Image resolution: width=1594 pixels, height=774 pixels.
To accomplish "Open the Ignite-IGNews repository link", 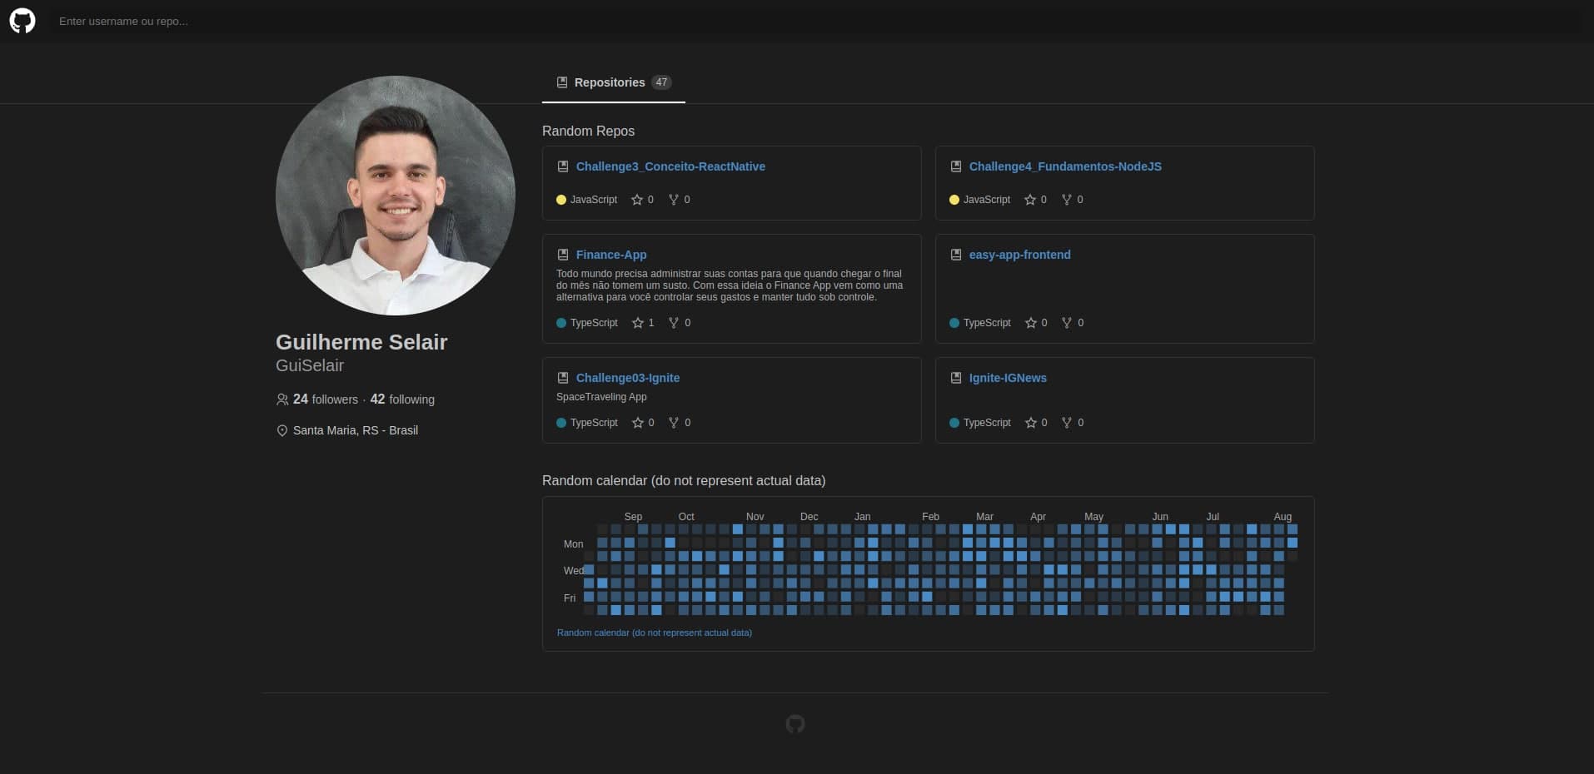I will pos(1008,378).
